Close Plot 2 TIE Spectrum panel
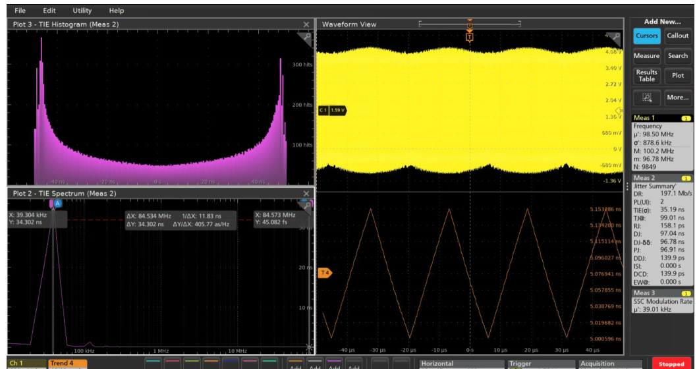This screenshot has width=697, height=369. (x=306, y=193)
